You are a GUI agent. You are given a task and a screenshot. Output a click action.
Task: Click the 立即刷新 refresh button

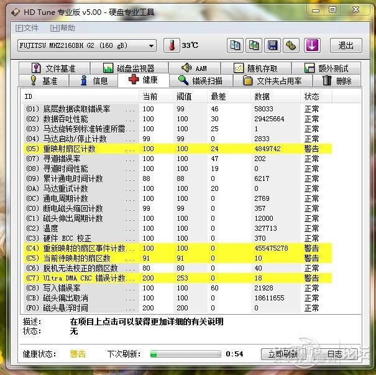click(x=283, y=354)
